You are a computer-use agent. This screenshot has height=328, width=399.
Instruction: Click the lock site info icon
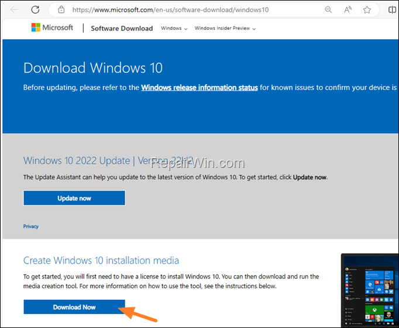[61, 10]
